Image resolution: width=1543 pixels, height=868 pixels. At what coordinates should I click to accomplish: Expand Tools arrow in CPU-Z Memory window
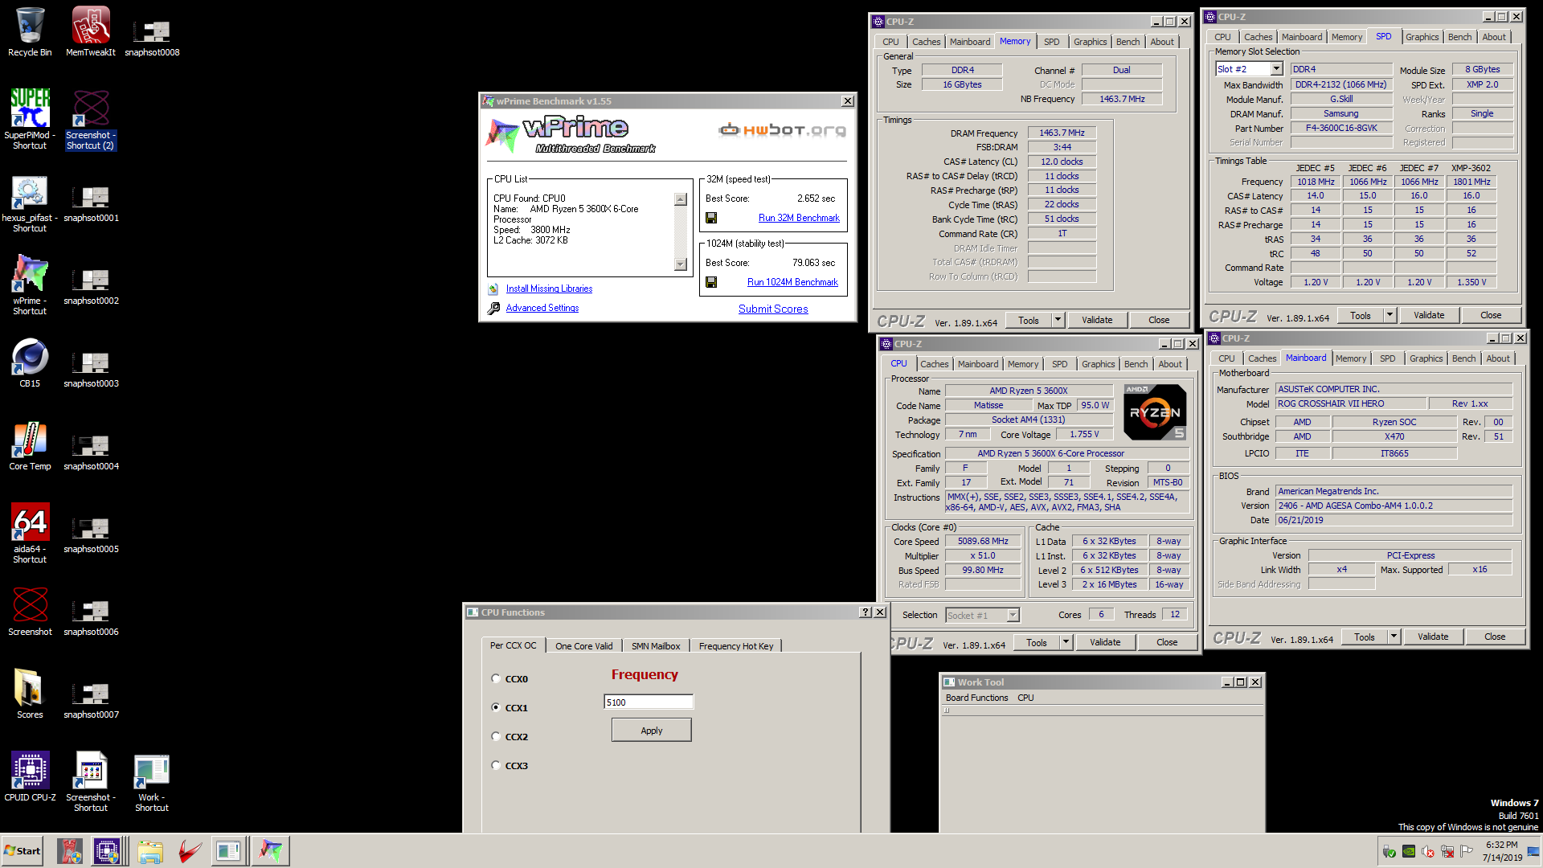pos(1058,320)
